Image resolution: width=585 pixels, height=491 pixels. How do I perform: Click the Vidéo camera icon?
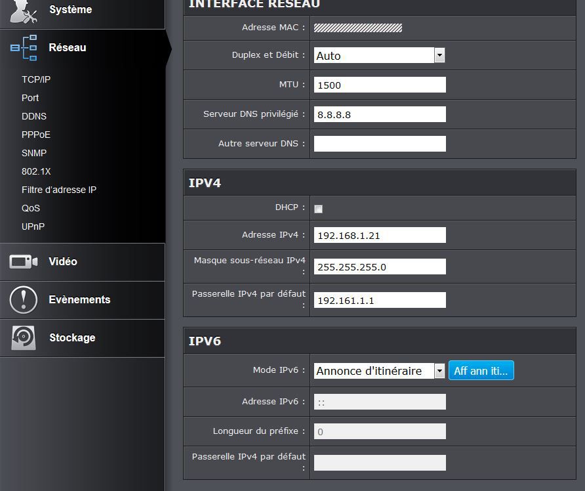point(24,262)
